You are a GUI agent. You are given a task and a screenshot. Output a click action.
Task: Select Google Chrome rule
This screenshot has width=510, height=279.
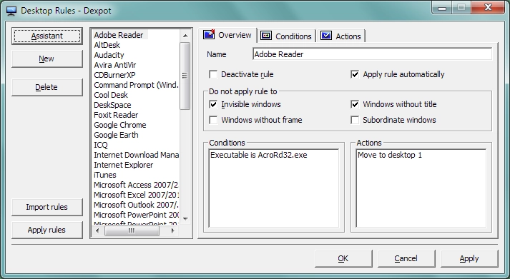[119, 125]
